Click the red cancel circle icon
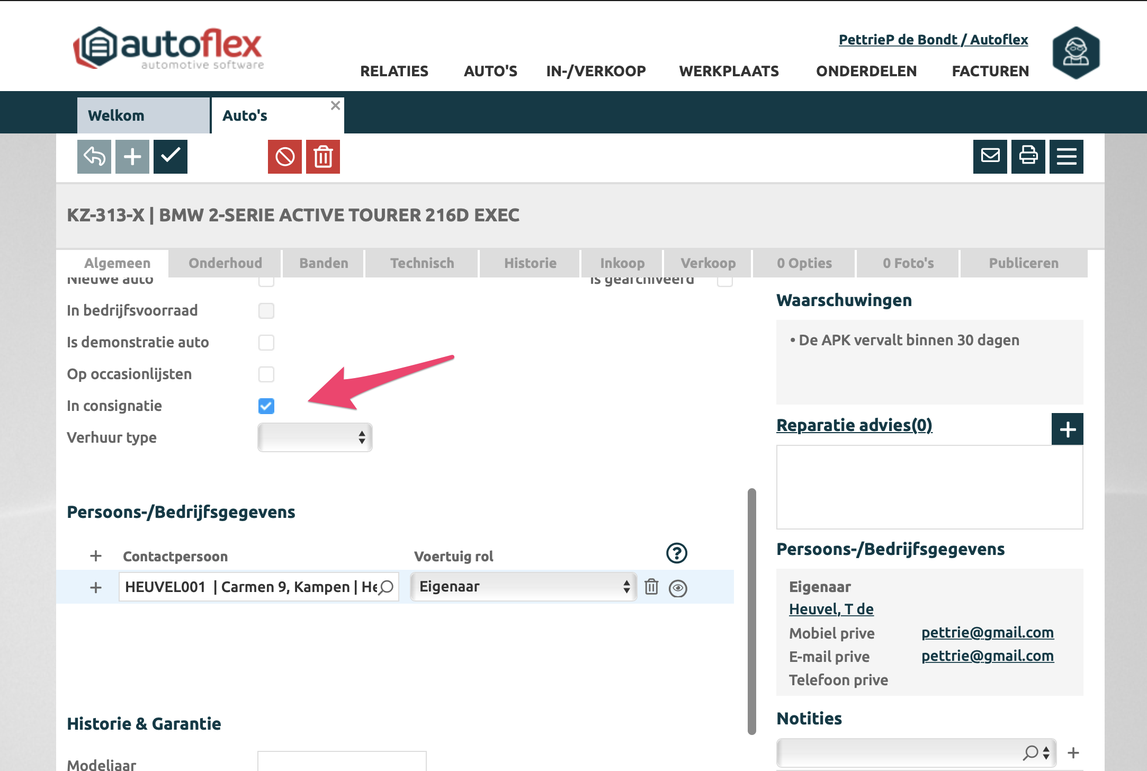The width and height of the screenshot is (1147, 771). [285, 157]
